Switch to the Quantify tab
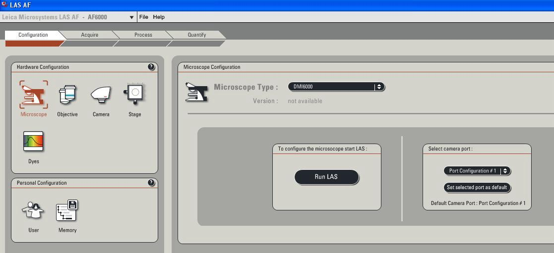554x253 pixels. (x=197, y=35)
